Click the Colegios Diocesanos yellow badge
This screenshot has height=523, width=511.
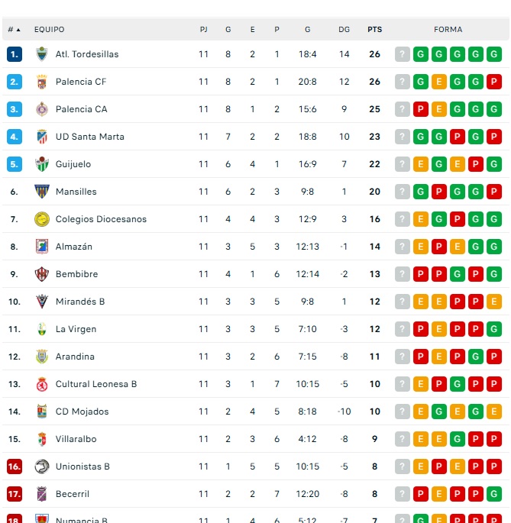click(42, 219)
